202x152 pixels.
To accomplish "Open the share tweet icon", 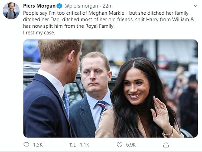I will click(166, 145).
